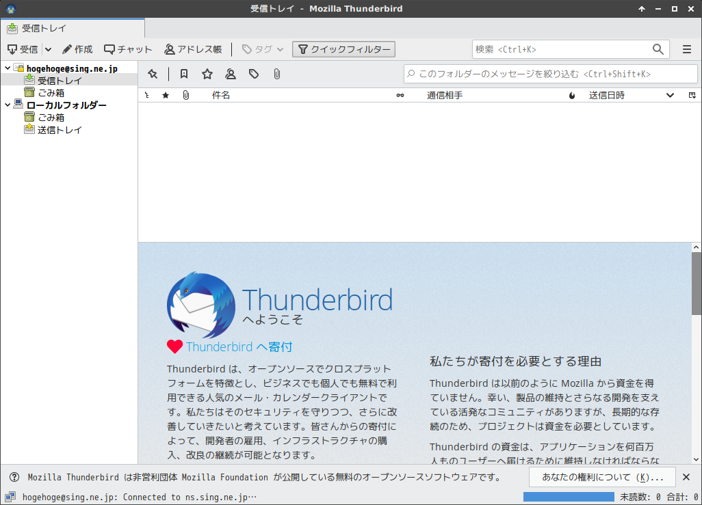The height and width of the screenshot is (505, 702).
Task: Select the ローカルフォルダー account
Action: click(x=66, y=105)
